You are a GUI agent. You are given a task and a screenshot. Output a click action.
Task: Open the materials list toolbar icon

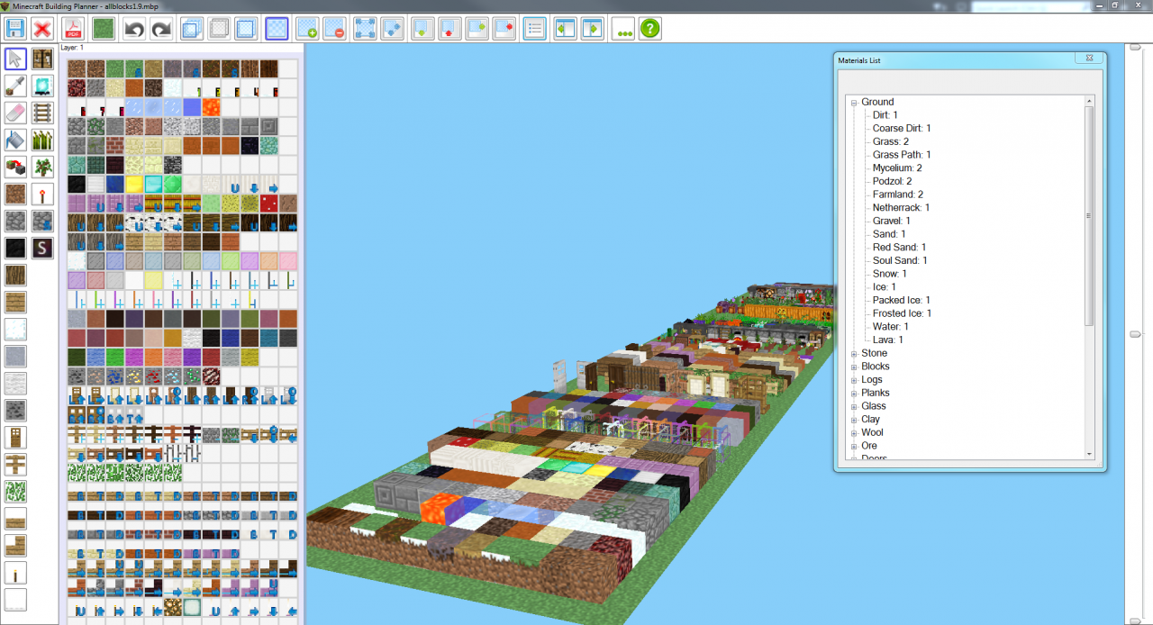tap(535, 29)
